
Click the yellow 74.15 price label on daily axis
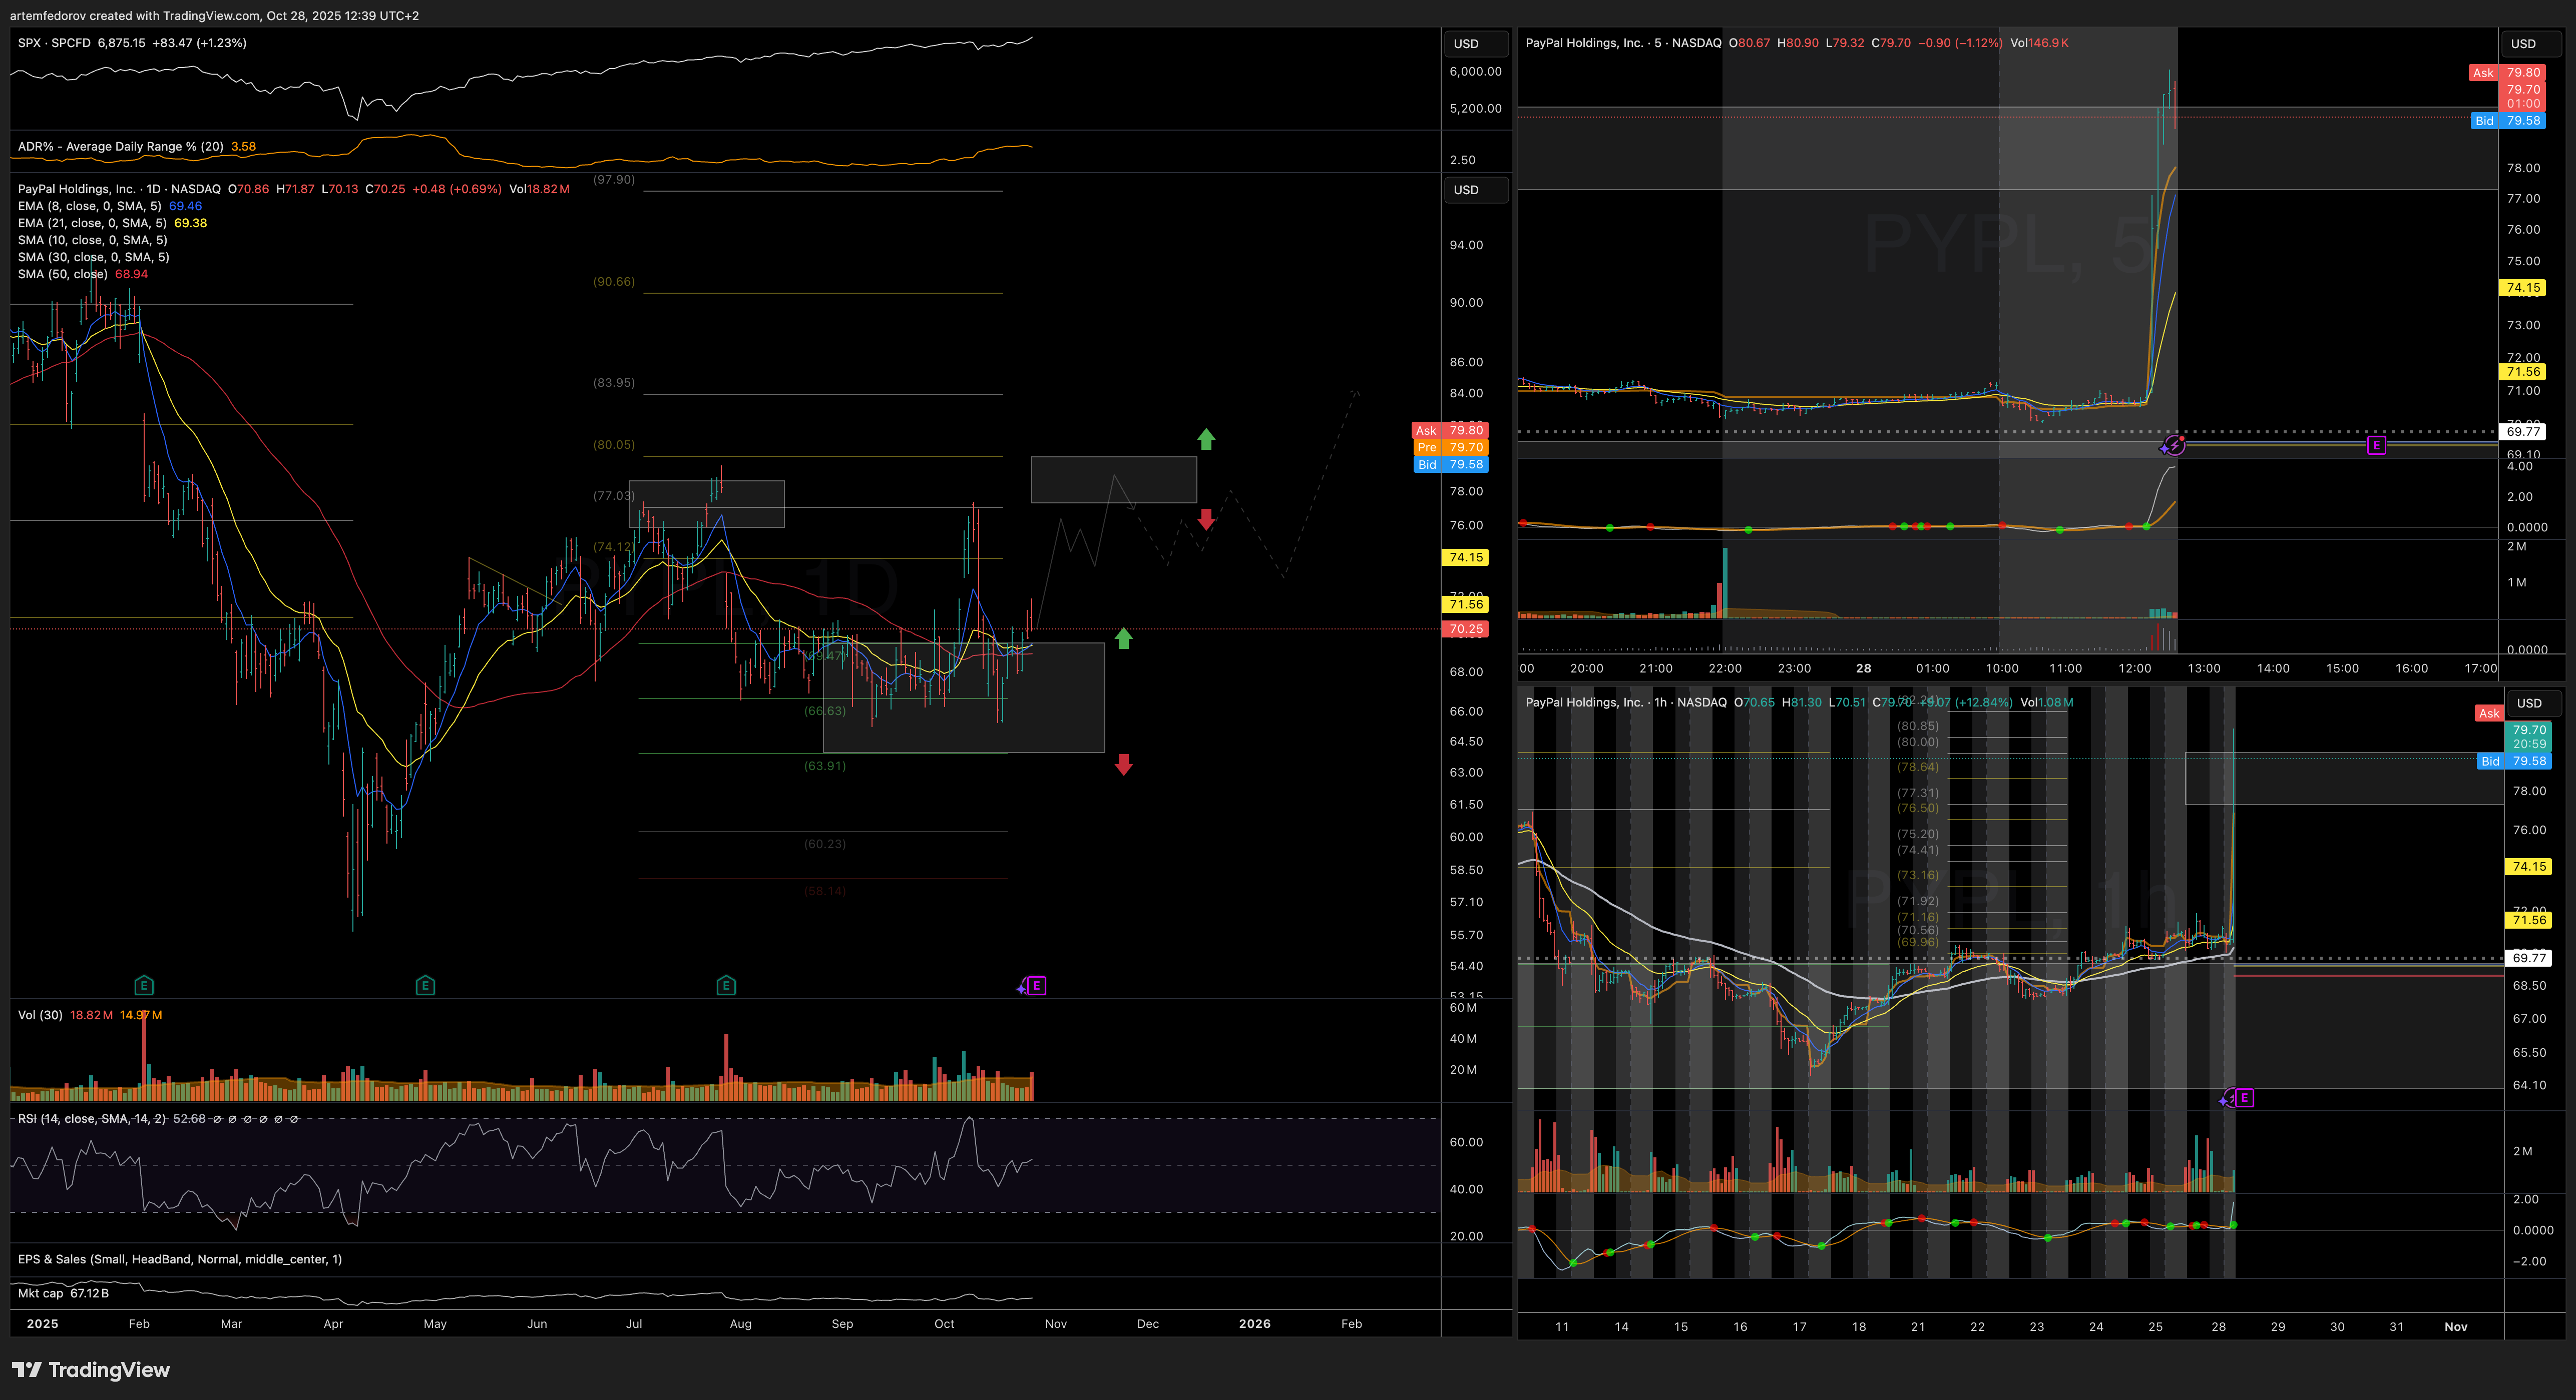[x=1465, y=557]
